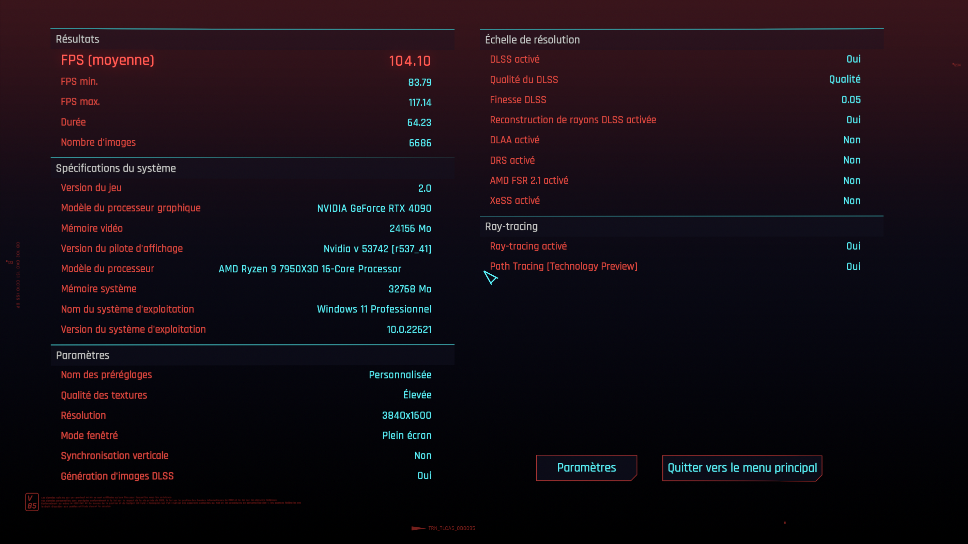Click the Échelle de résolution header
This screenshot has height=544, width=968.
[x=532, y=40]
